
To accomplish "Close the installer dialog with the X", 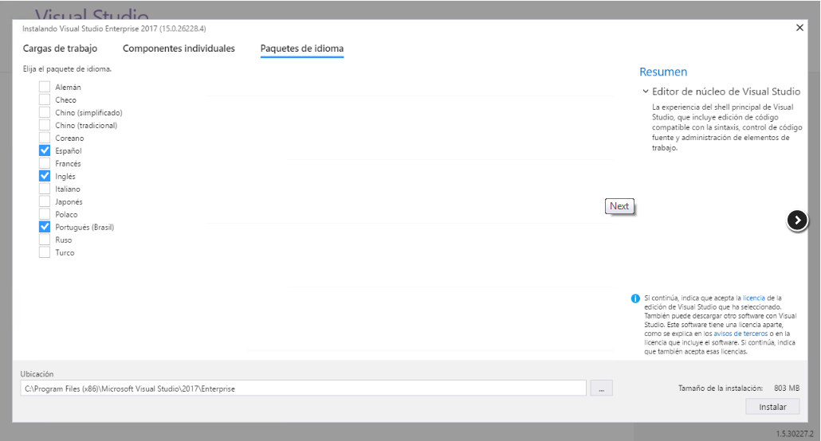I will click(799, 28).
